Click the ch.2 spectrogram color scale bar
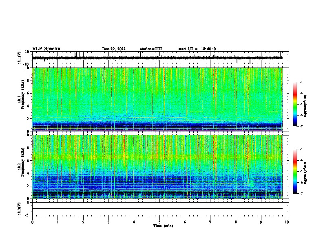This screenshot has height=249, width=323. [x=295, y=171]
